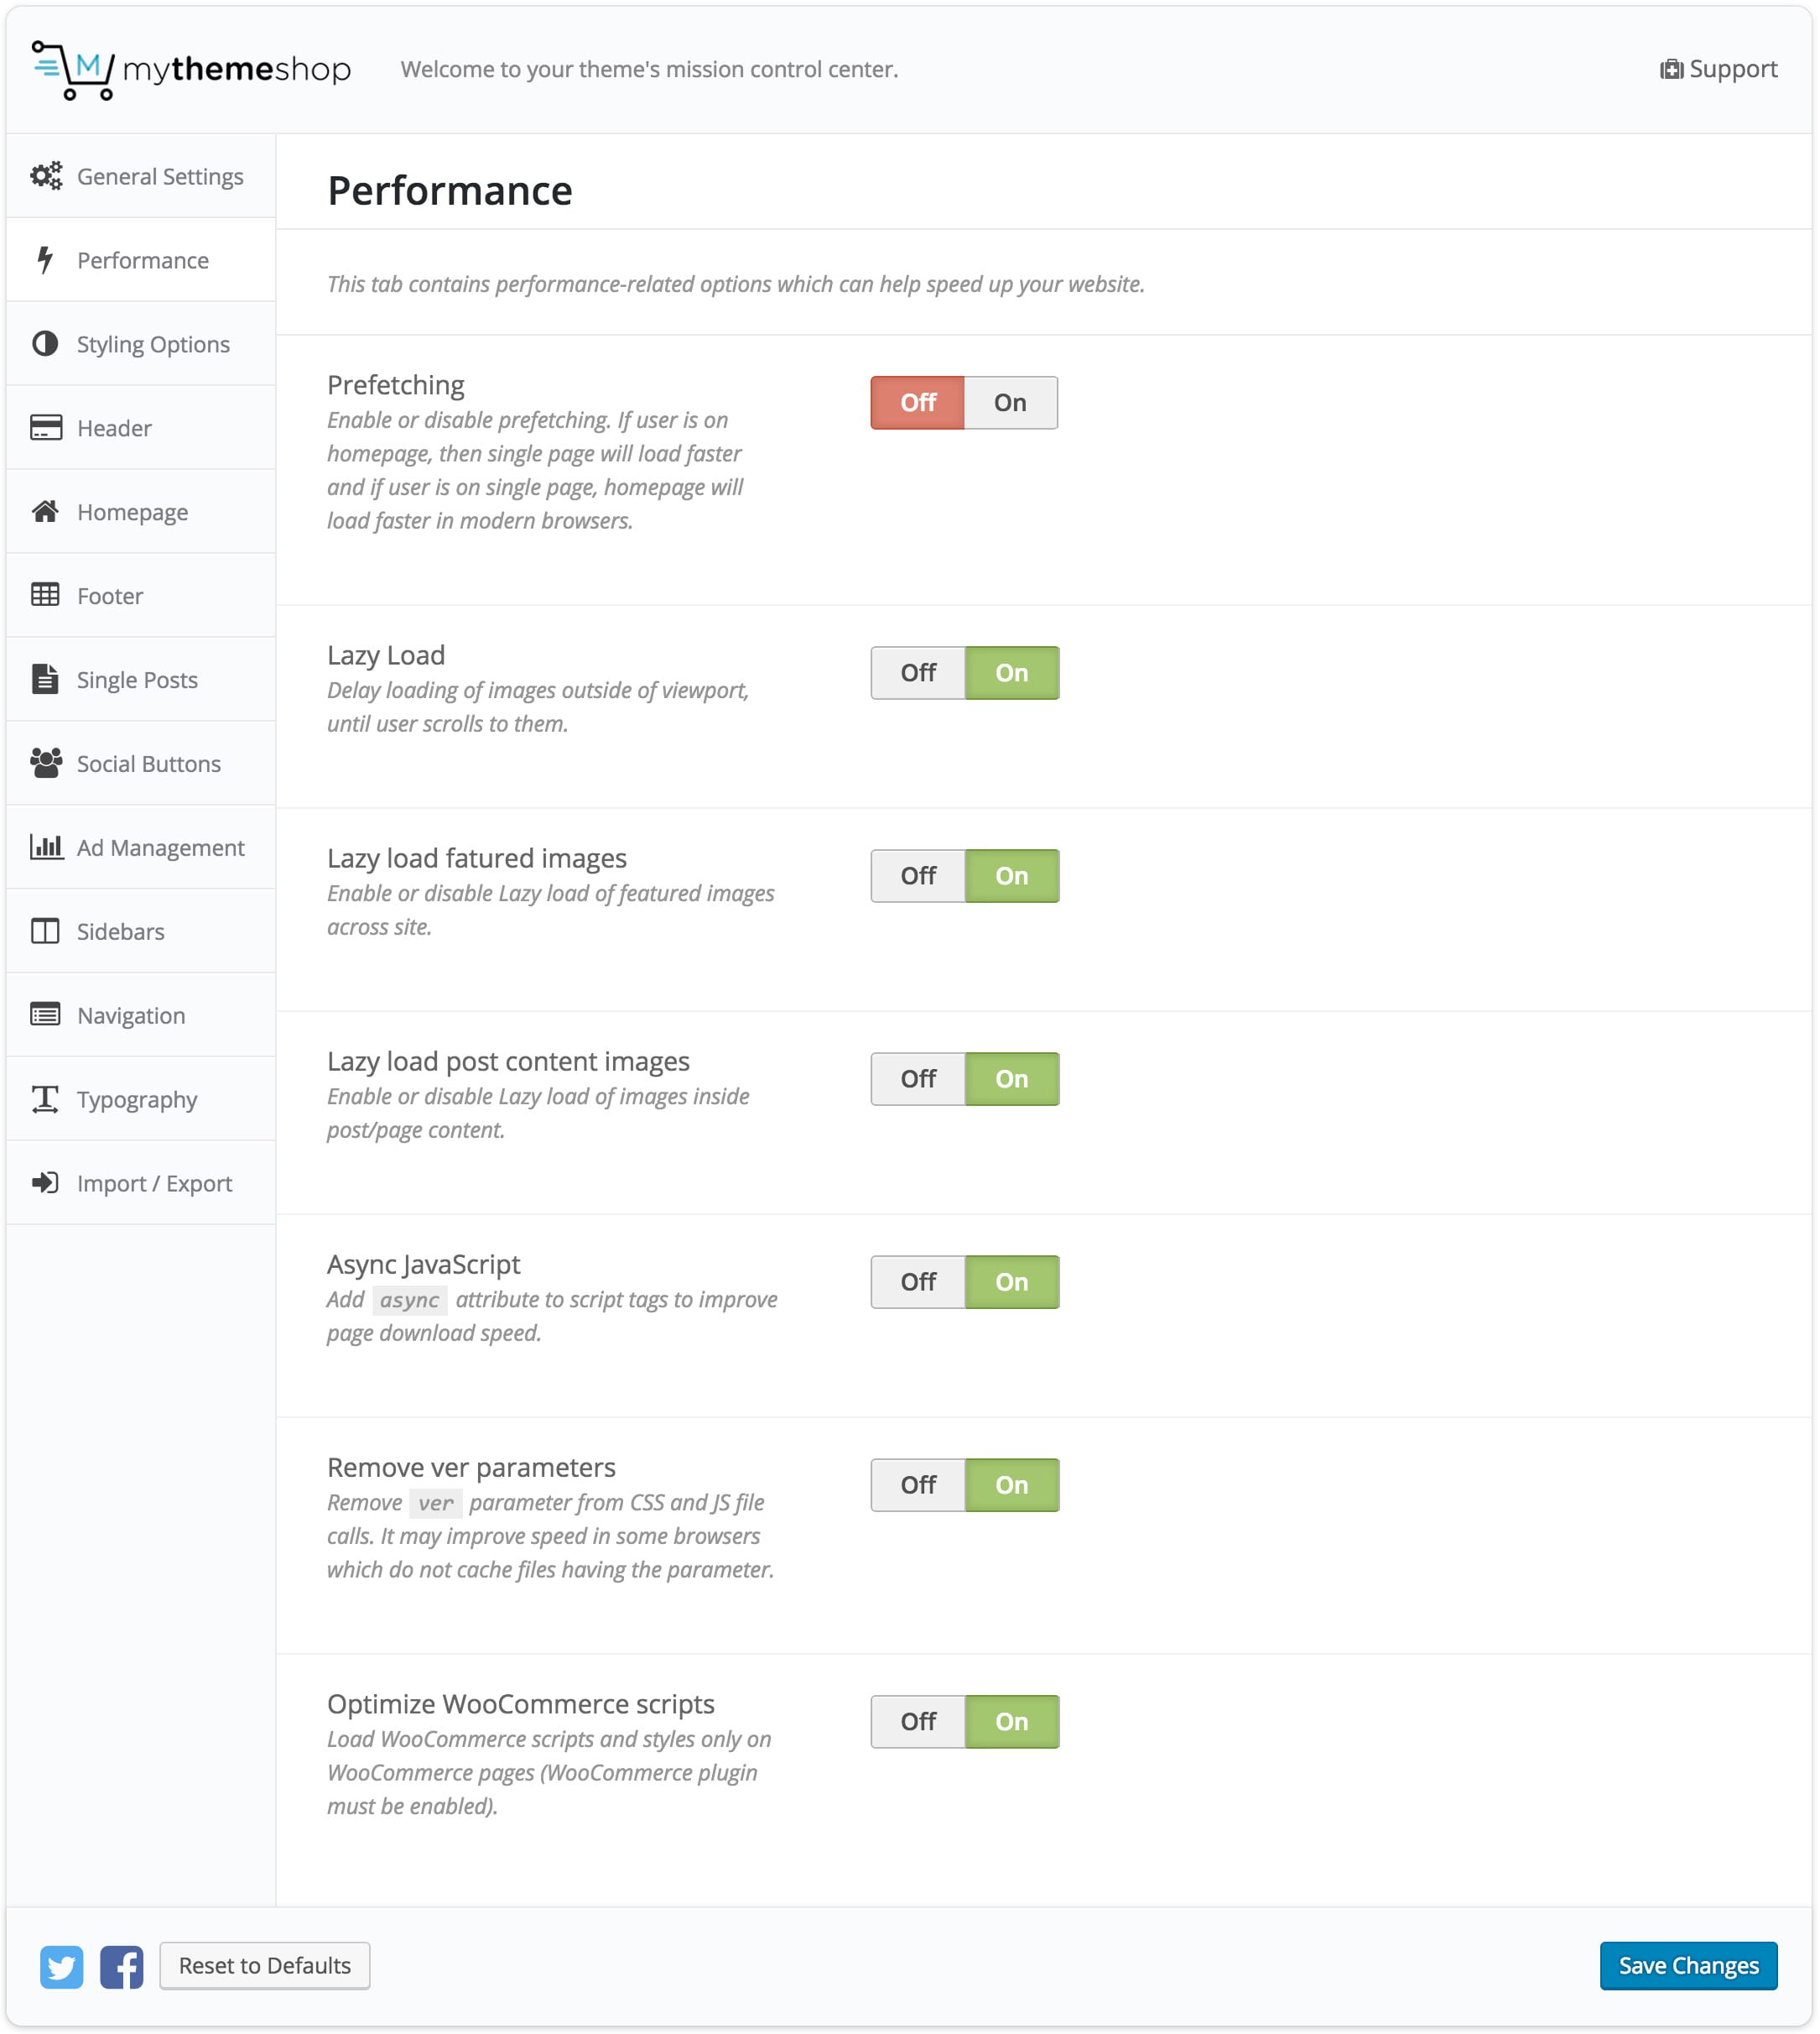Screen dimensions: 1820x2034
Task: Click the Twitter bird icon
Action: (x=61, y=1967)
